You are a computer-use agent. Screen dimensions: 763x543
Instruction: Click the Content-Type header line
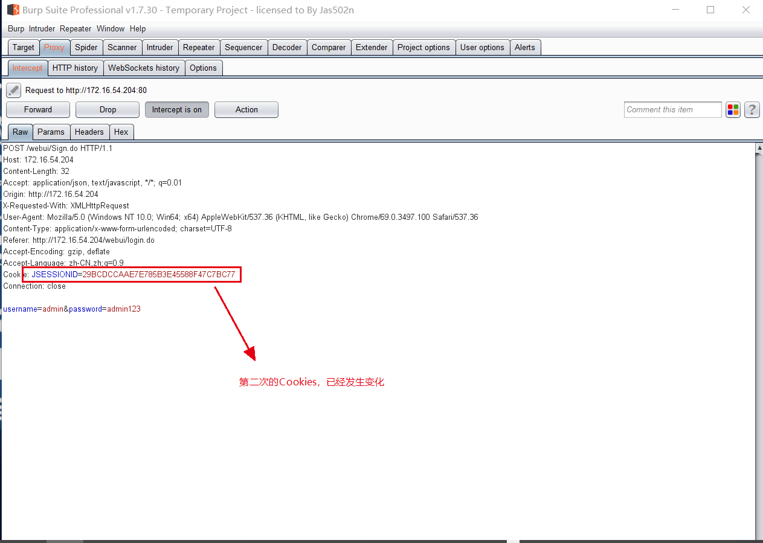pyautogui.click(x=117, y=228)
